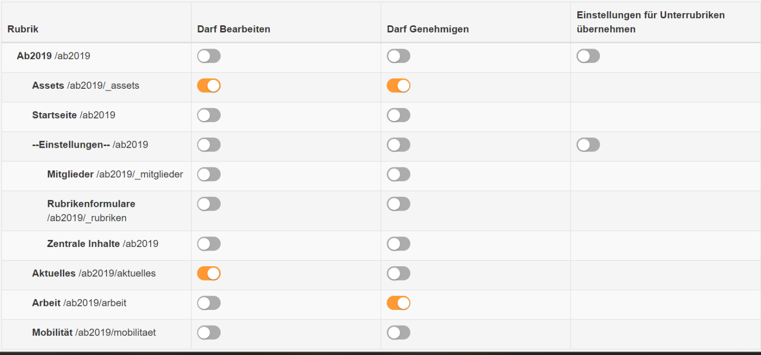Toggle Darf Genehmigen for Mitglieder
The width and height of the screenshot is (761, 355).
[398, 174]
